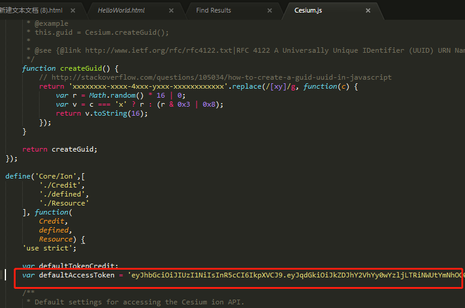This screenshot has height=308, width=465.
Task: Close the 新建文本文档 (8).html tab
Action: pyautogui.click(x=73, y=10)
